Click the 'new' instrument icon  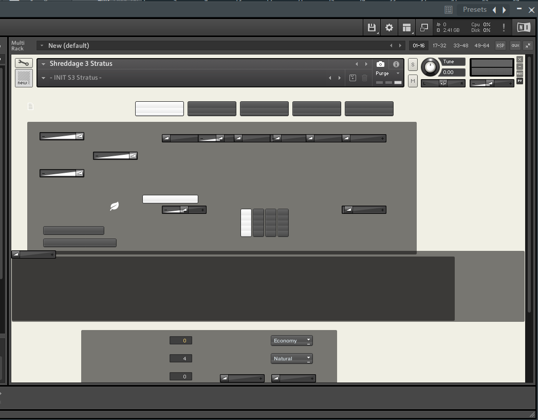point(24,78)
